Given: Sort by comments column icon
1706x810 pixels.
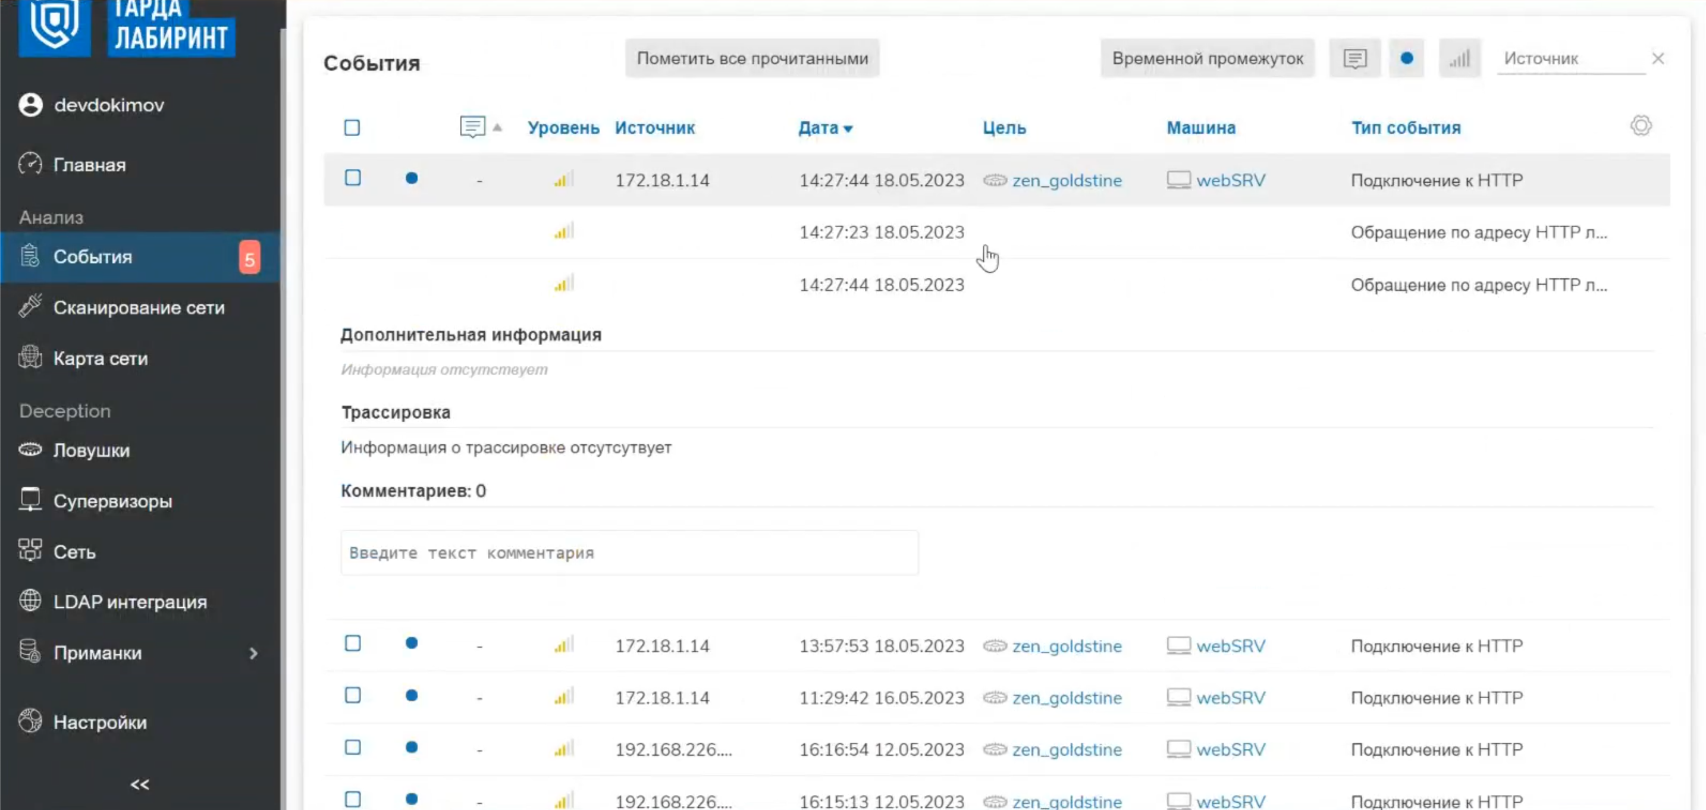Looking at the screenshot, I should coord(473,127).
